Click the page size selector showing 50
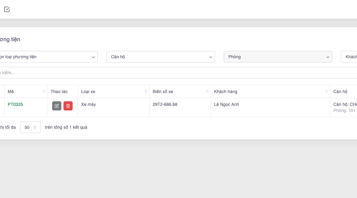The height and width of the screenshot is (198, 357). 30,127
